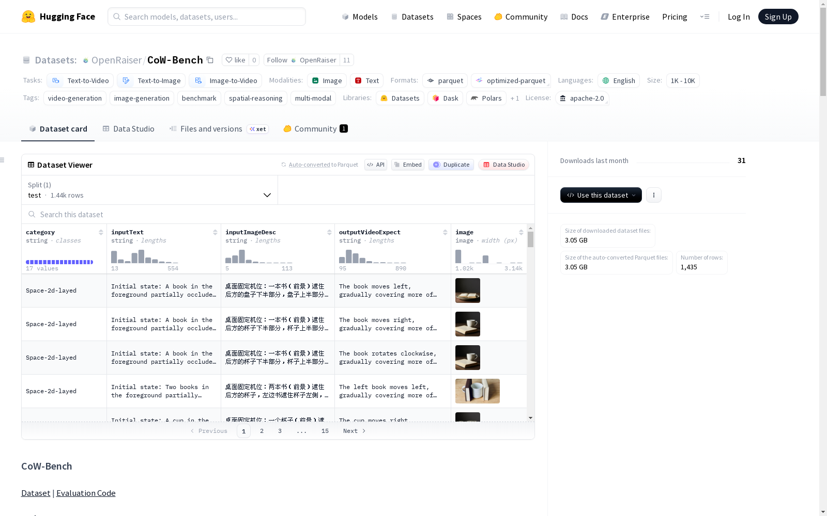Image resolution: width=827 pixels, height=516 pixels.
Task: Click the video-generation tag
Action: pyautogui.click(x=75, y=98)
